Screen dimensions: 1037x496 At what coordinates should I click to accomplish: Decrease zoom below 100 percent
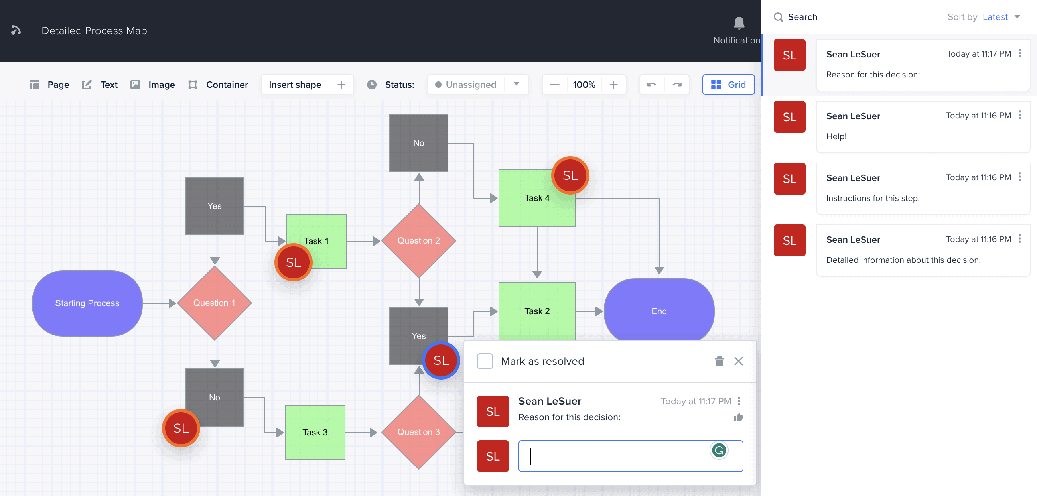(554, 85)
